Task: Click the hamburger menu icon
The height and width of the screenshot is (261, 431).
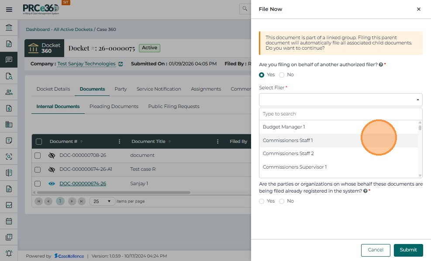Action: pos(9,9)
